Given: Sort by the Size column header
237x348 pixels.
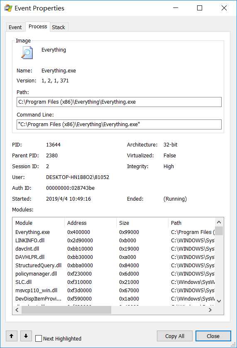Looking at the screenshot, I should click(x=142, y=223).
